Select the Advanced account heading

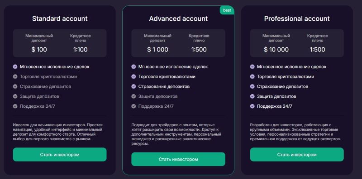pyautogui.click(x=178, y=18)
